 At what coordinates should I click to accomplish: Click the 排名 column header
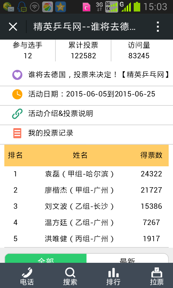pyautogui.click(x=15, y=156)
